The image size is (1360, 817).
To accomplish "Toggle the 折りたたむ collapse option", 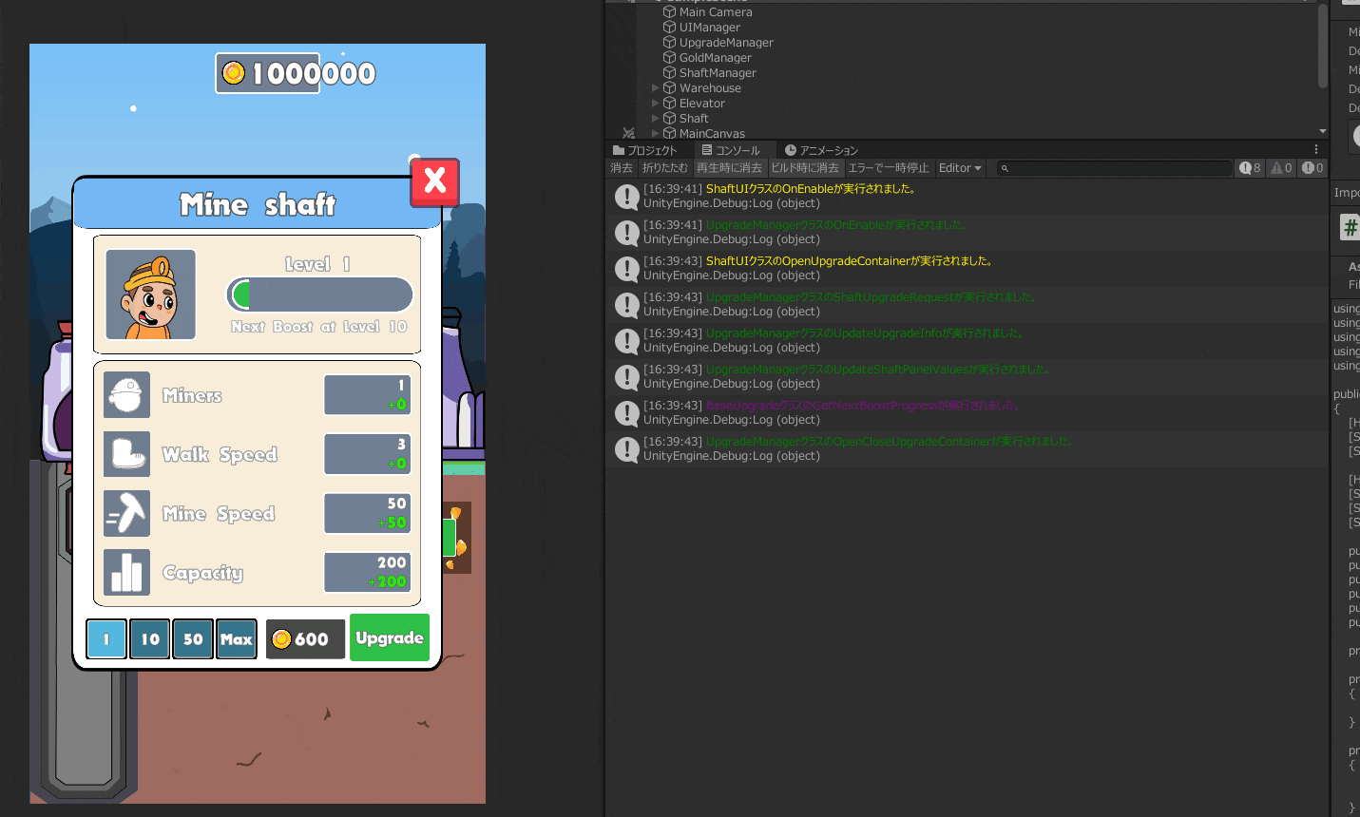I will pos(665,168).
